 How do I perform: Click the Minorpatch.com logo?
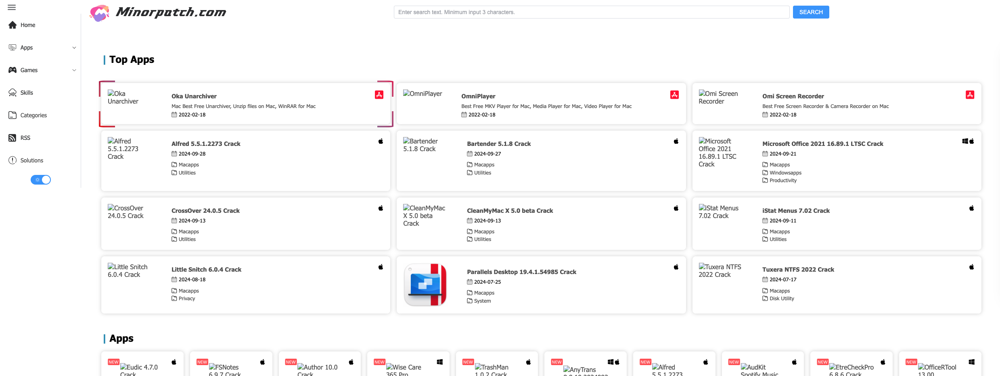click(x=158, y=12)
